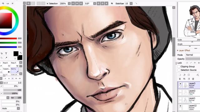Image resolution: width=200 pixels, height=112 pixels.
Task: Select the Градие... gradient tool
Action: pyautogui.click(x=7, y=70)
